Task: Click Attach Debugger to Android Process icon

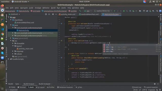Action: click(x=133, y=11)
